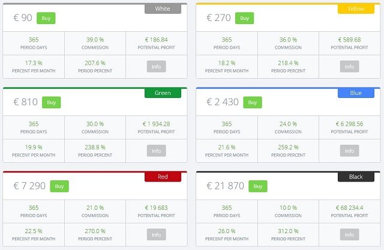Buy the Black €21 870 package
This screenshot has width=384, height=250.
click(258, 186)
